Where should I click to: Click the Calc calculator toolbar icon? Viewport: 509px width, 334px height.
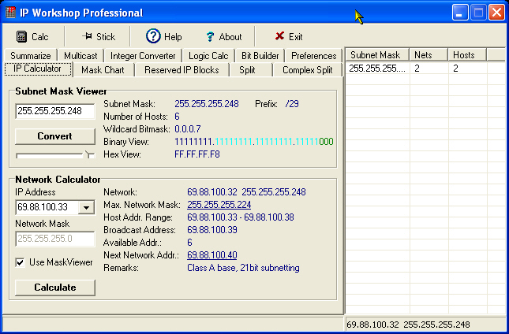pos(22,36)
